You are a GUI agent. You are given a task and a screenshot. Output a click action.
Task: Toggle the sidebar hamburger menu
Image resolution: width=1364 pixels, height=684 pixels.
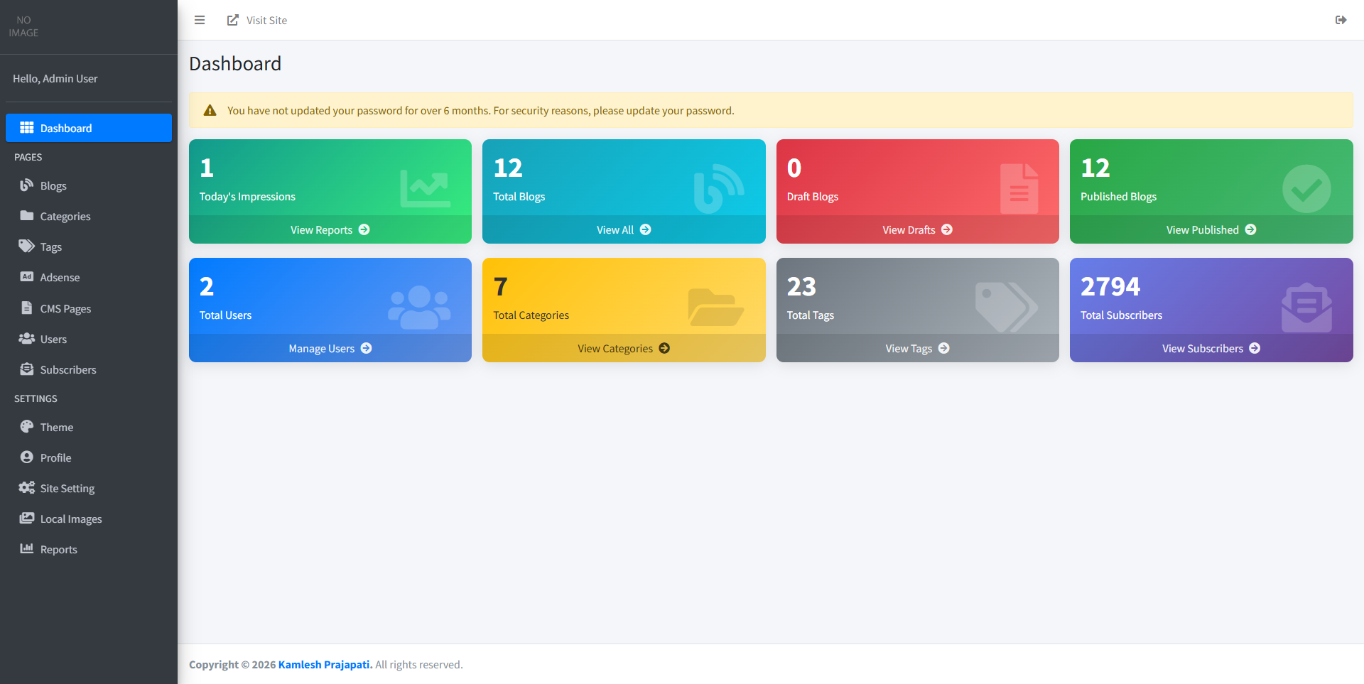[200, 20]
